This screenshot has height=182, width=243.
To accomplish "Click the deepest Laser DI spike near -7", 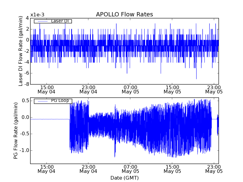I will tap(196, 78).
